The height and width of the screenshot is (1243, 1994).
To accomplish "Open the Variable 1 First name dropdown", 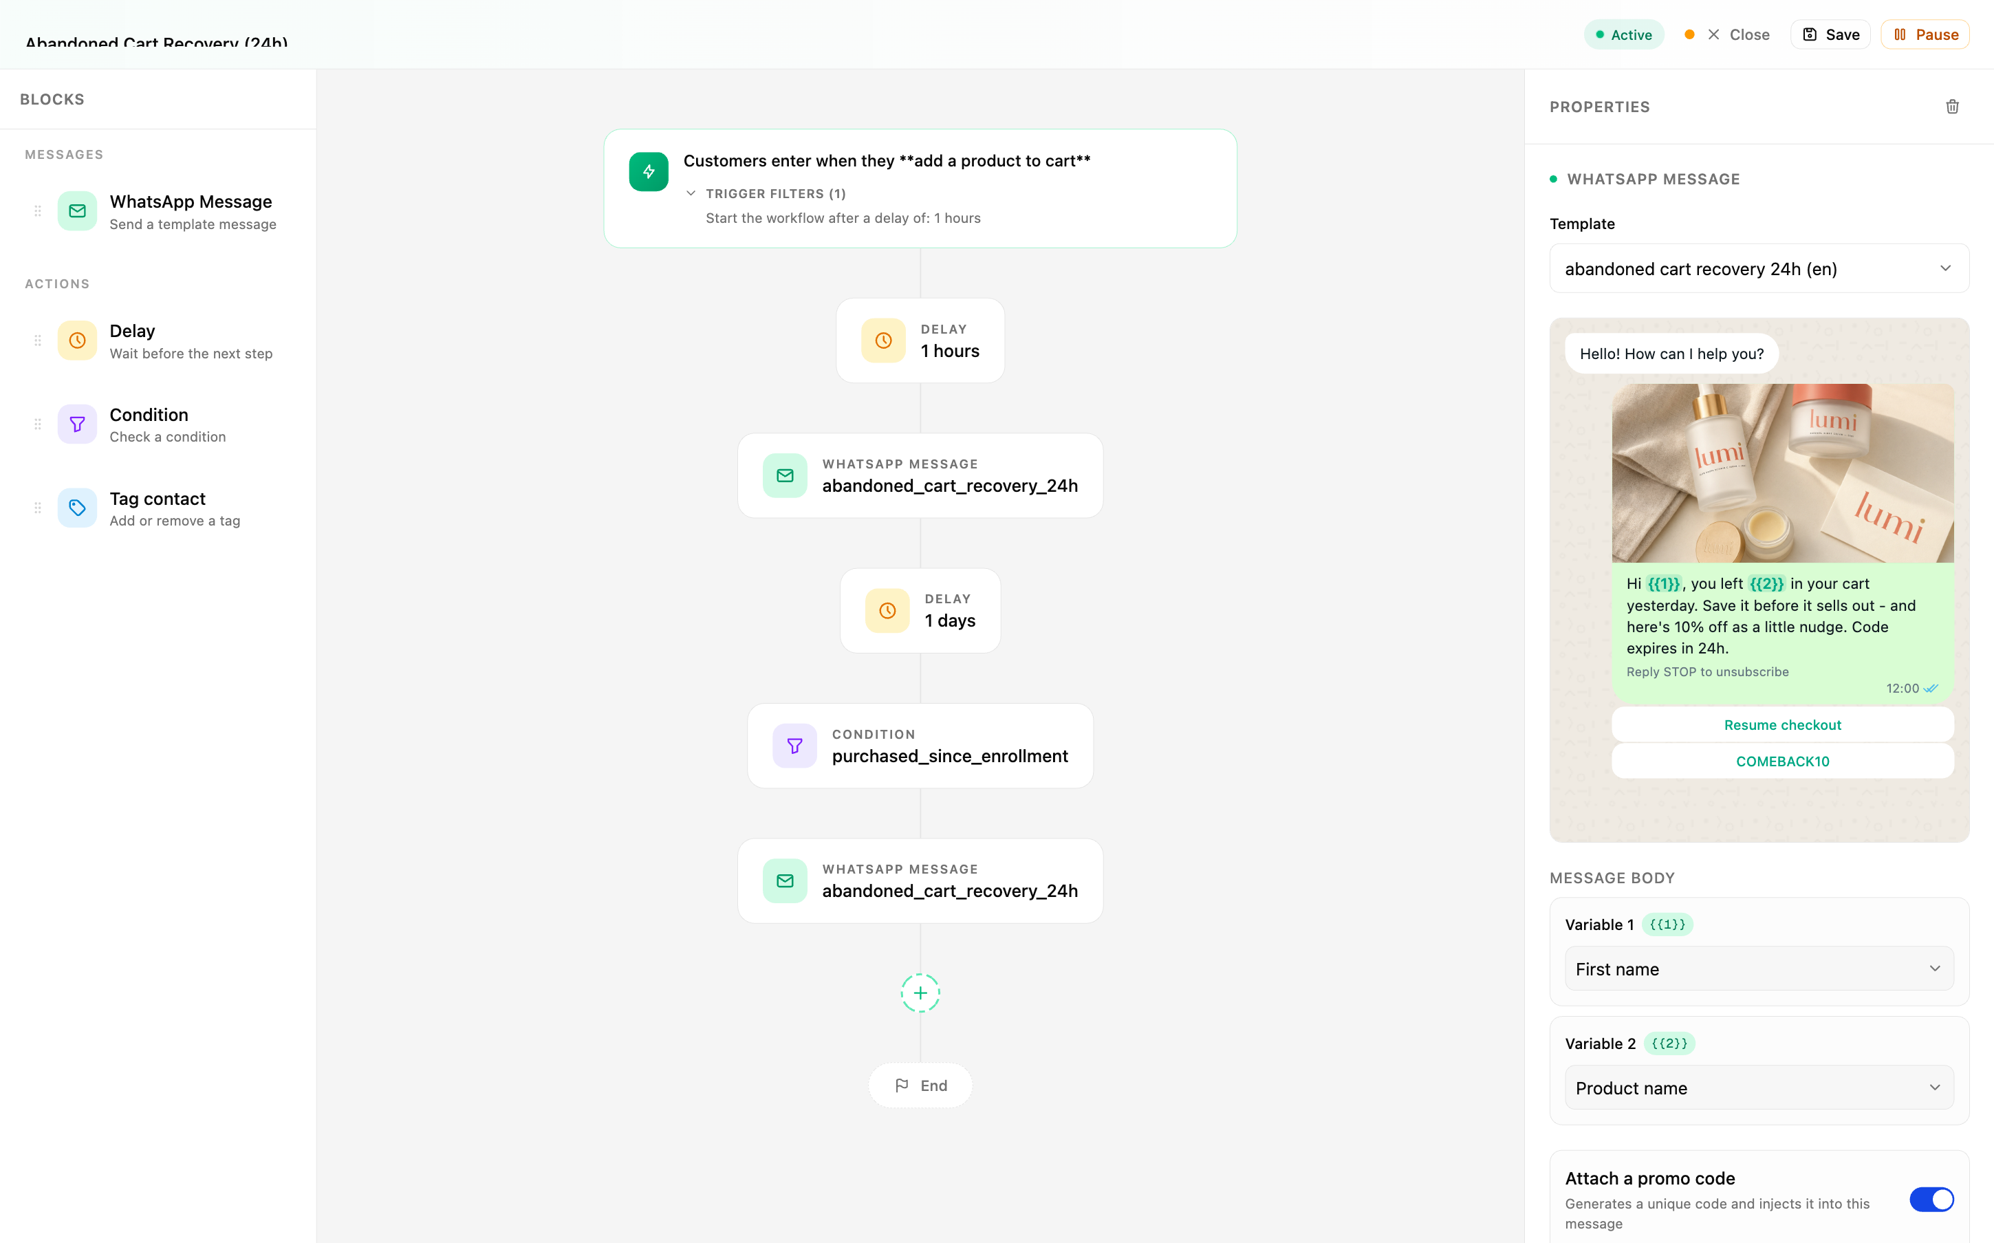I will 1759,969.
